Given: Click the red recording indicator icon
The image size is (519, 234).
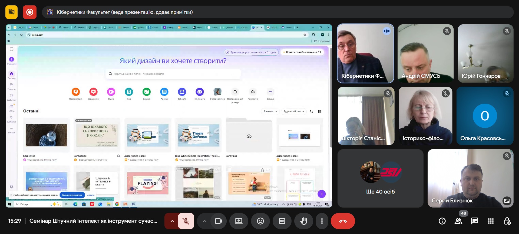Looking at the screenshot, I should coord(29,12).
